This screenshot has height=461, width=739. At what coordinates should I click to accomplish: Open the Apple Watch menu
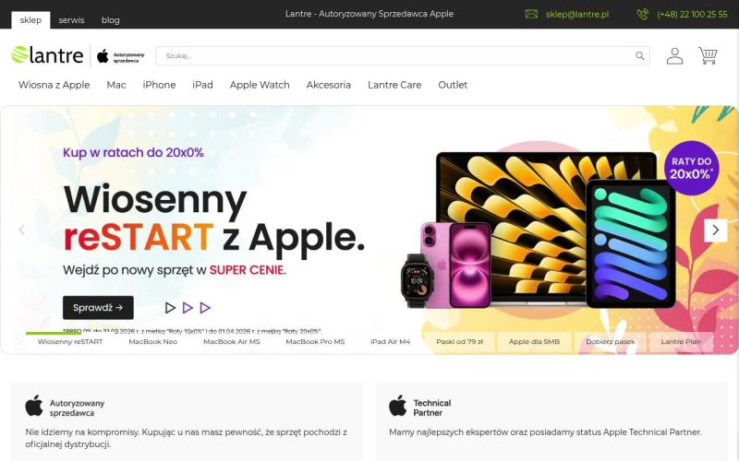(x=260, y=85)
